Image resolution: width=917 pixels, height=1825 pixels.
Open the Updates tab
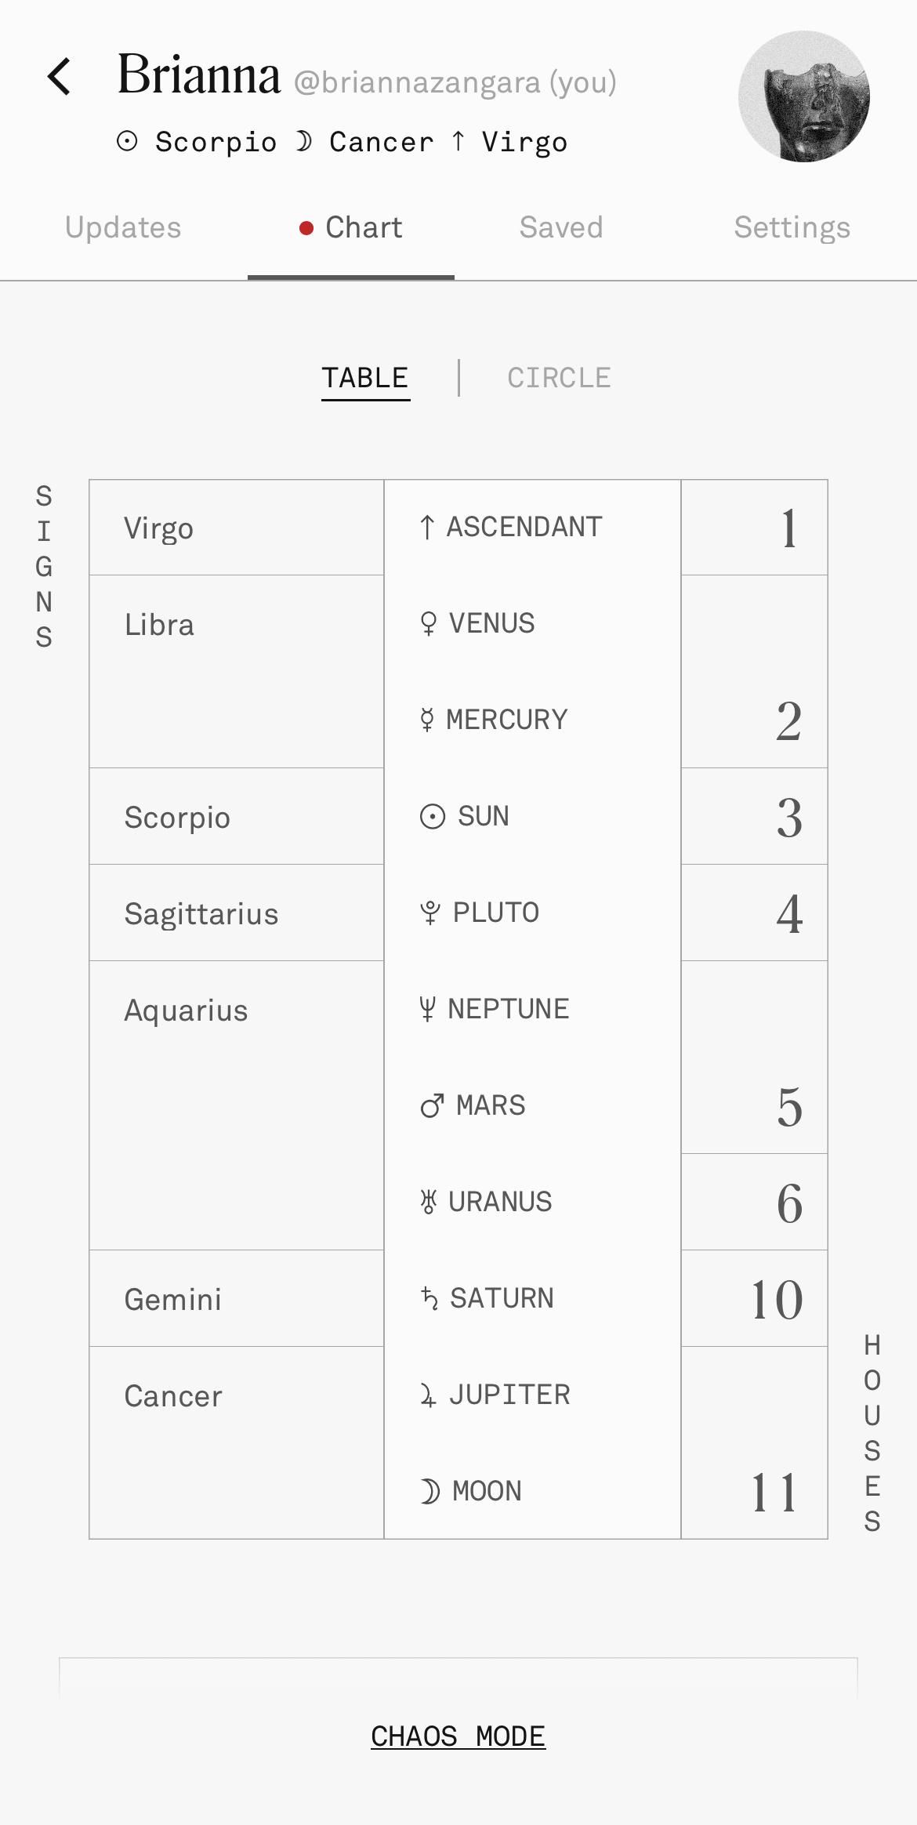[x=123, y=227]
